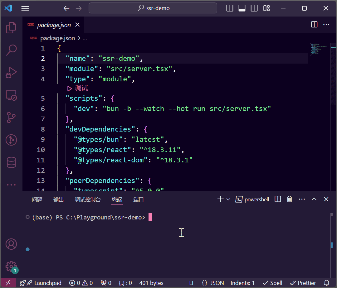Viewport: 337px width, 288px height.
Task: Toggle primary side bar visibility
Action: pos(230,8)
